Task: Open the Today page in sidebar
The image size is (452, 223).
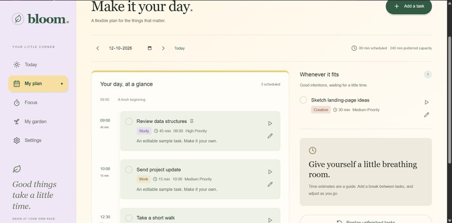Action: [38, 64]
